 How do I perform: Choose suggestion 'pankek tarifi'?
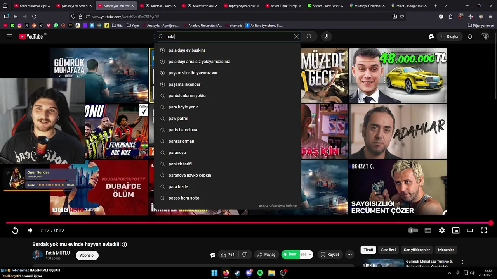pyautogui.click(x=227, y=164)
